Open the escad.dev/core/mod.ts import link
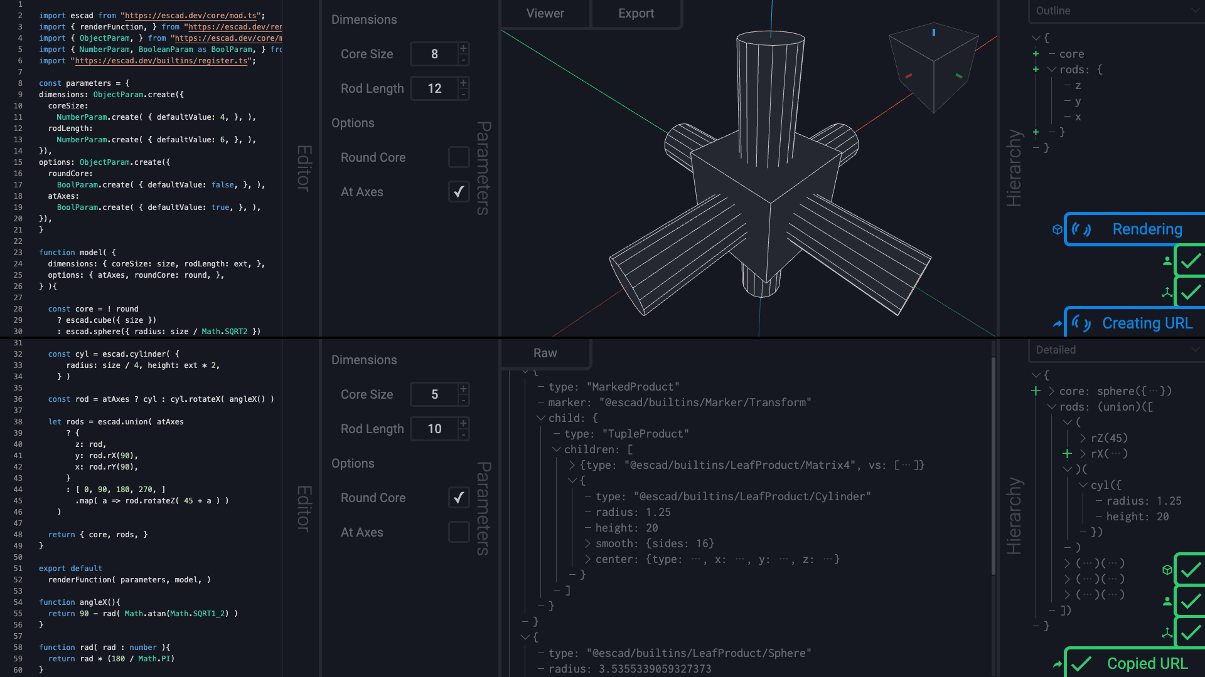1205x677 pixels. [191, 16]
